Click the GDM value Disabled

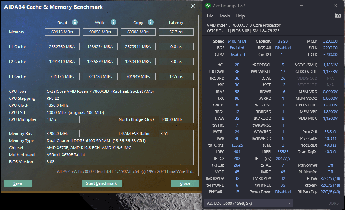coord(237,55)
